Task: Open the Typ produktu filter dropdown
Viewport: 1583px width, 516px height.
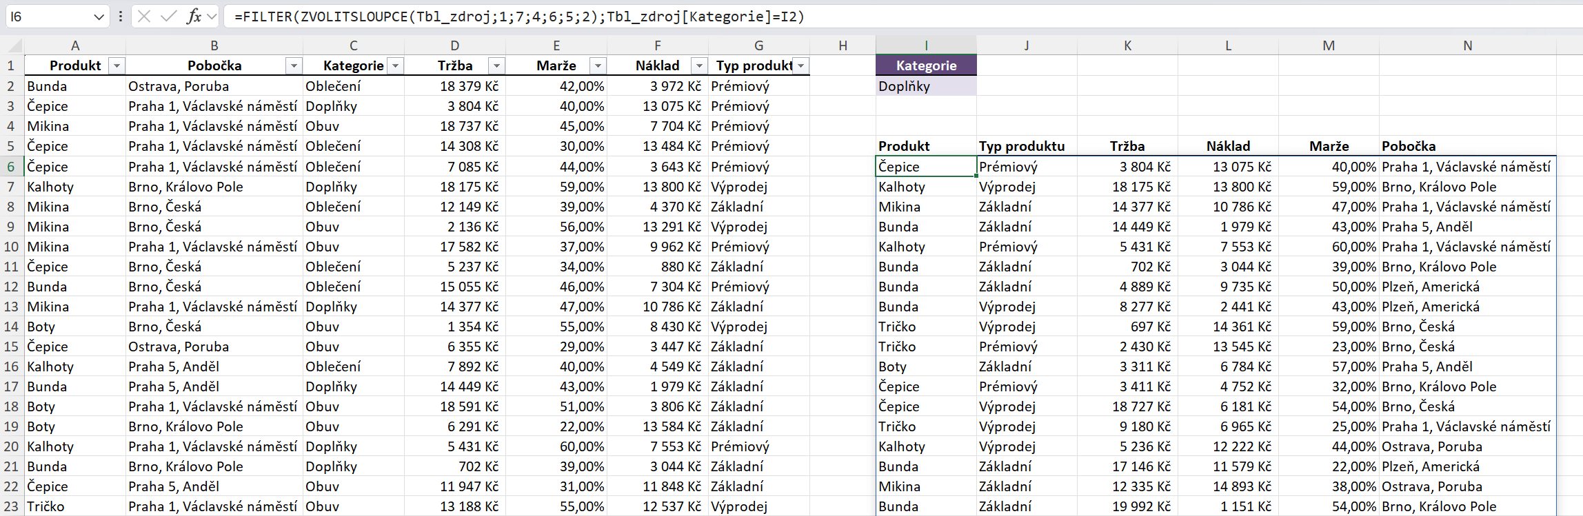Action: coord(801,65)
